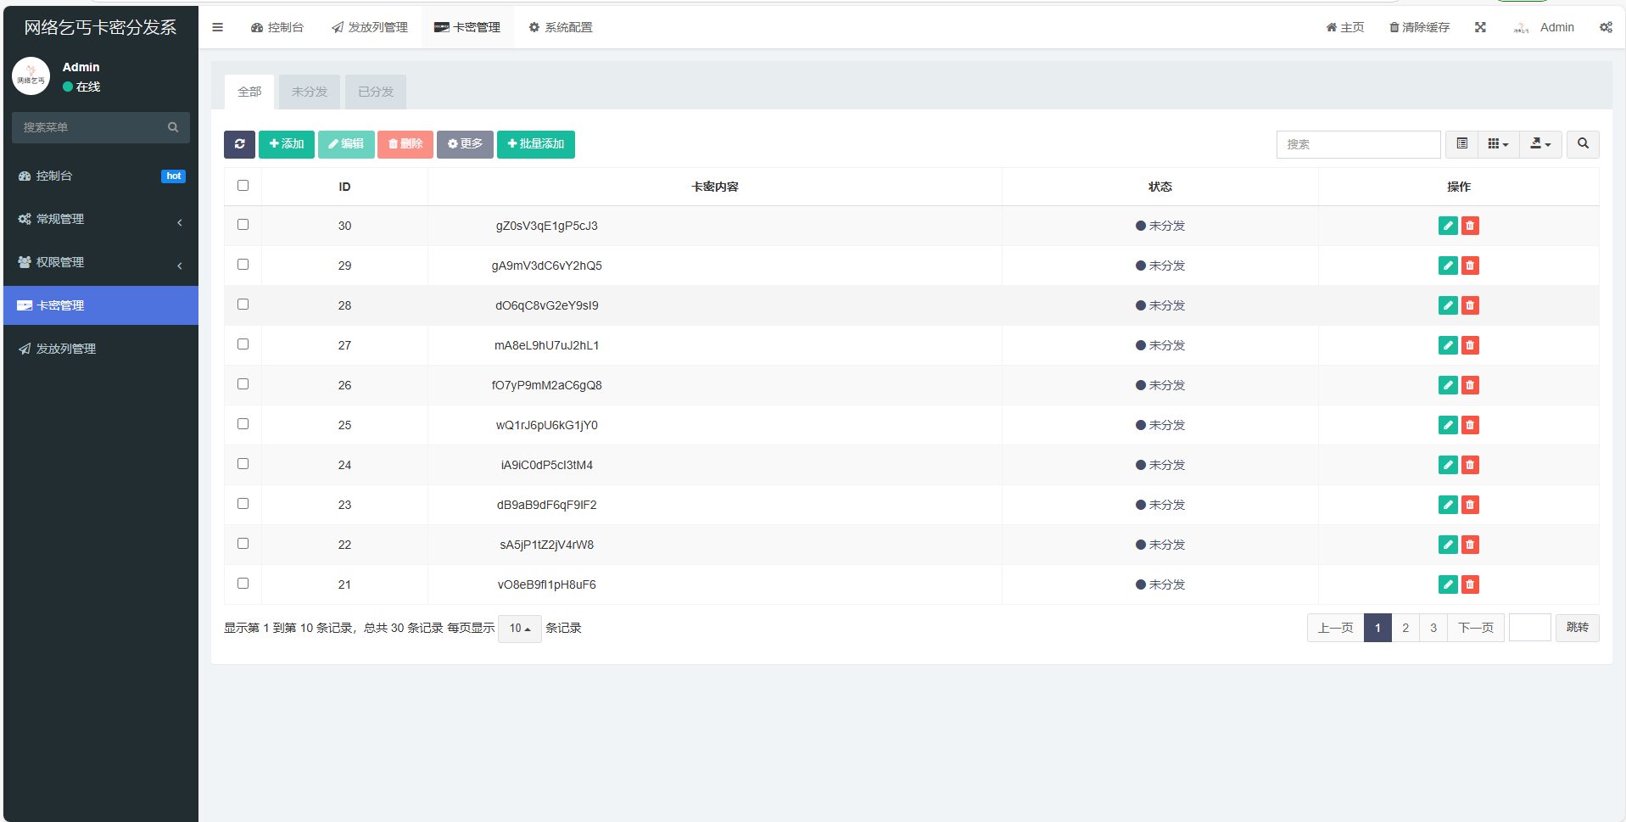1626x822 pixels.
Task: Open the 系统配置 menu item
Action: 560,26
